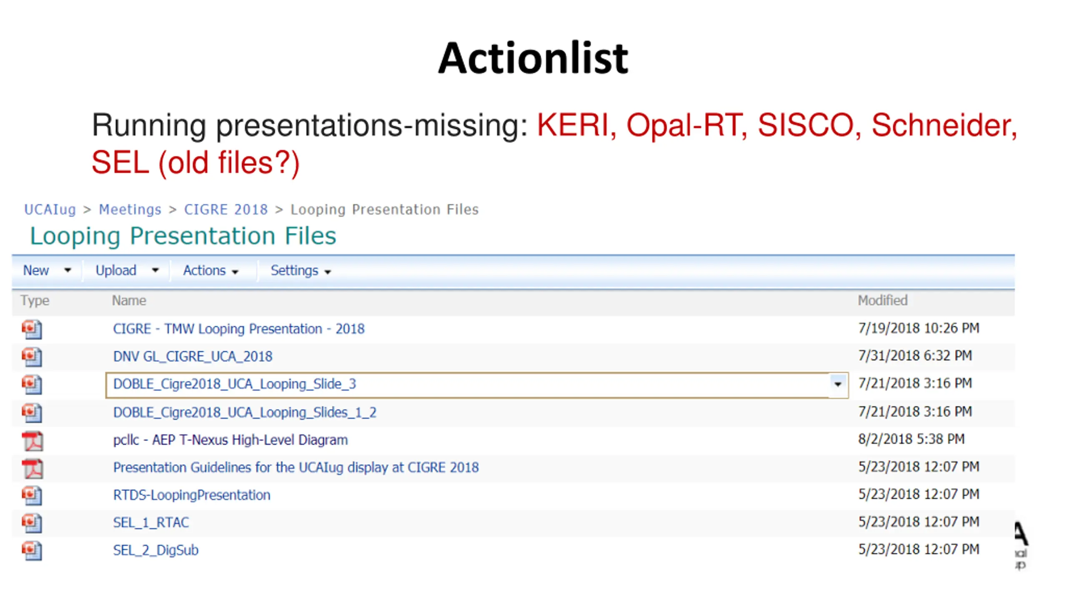Click modified date in DOBLE Looping_Slides_1_2 row
This screenshot has height=600, width=1067.
pyautogui.click(x=915, y=412)
